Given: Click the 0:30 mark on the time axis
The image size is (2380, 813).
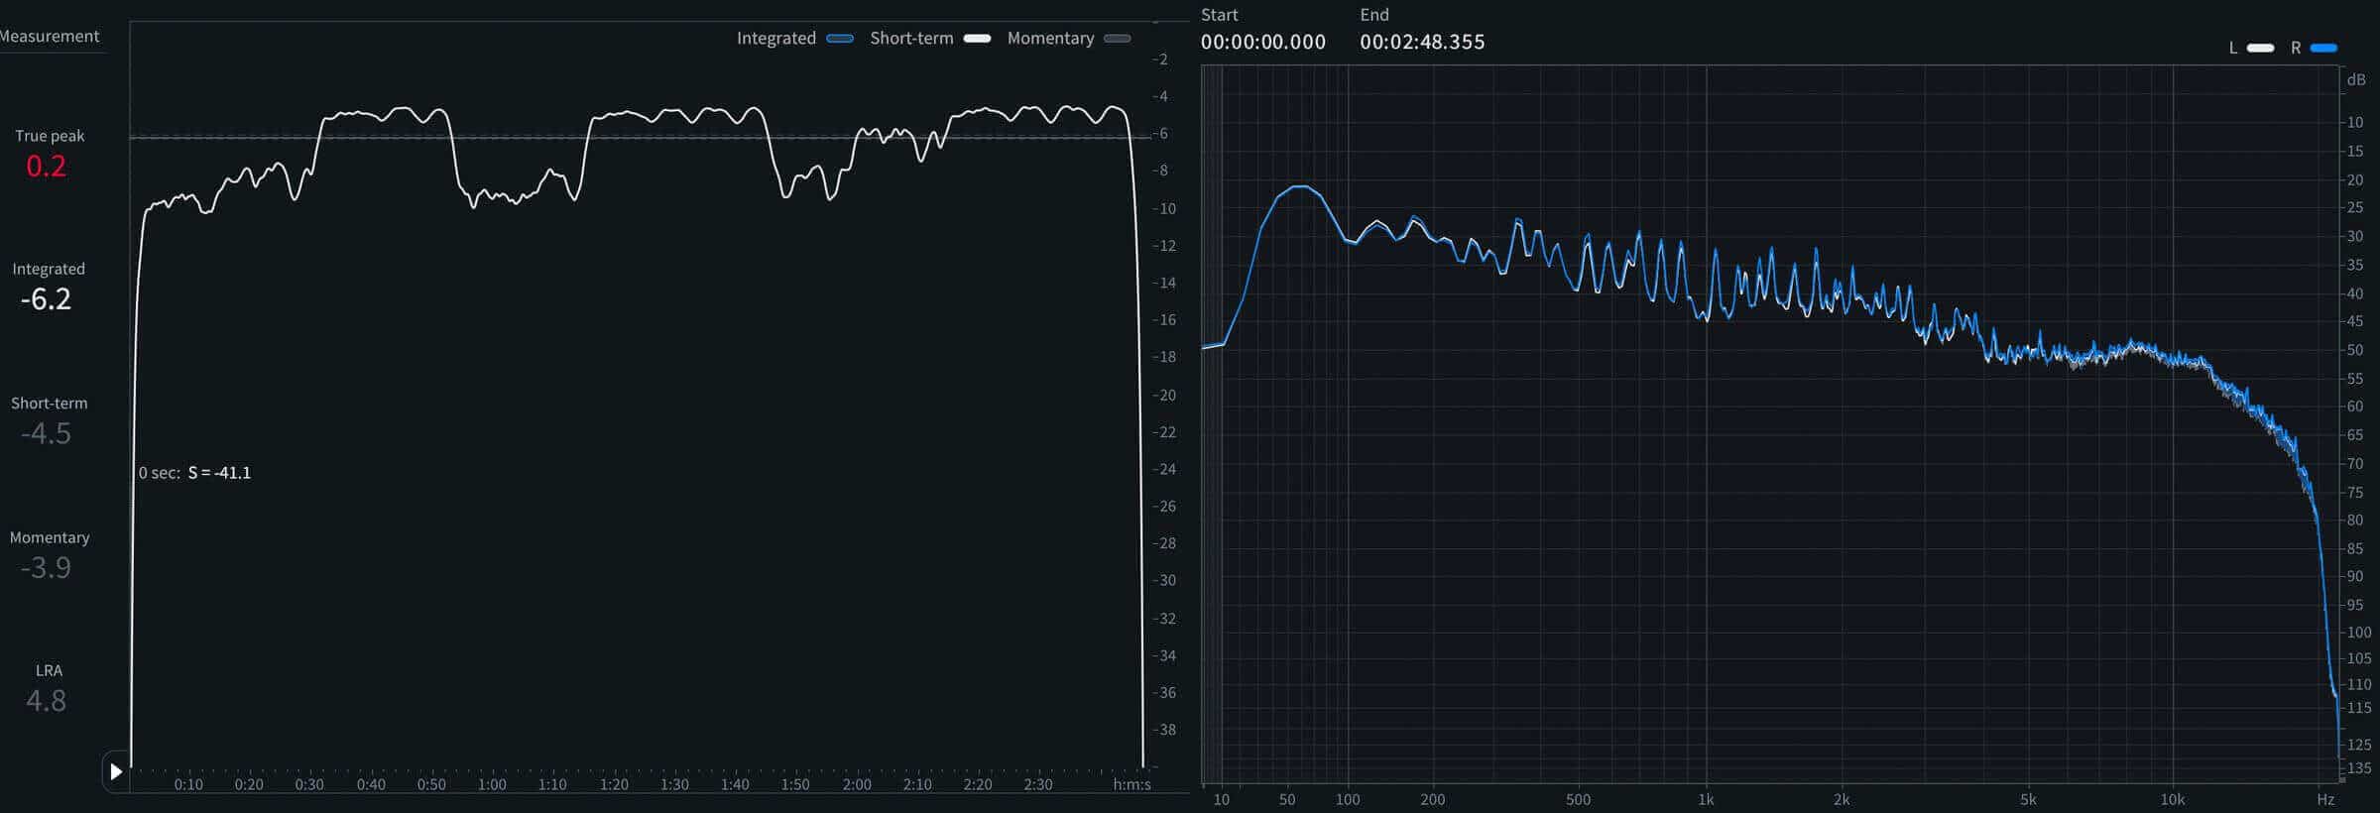Looking at the screenshot, I should [309, 784].
